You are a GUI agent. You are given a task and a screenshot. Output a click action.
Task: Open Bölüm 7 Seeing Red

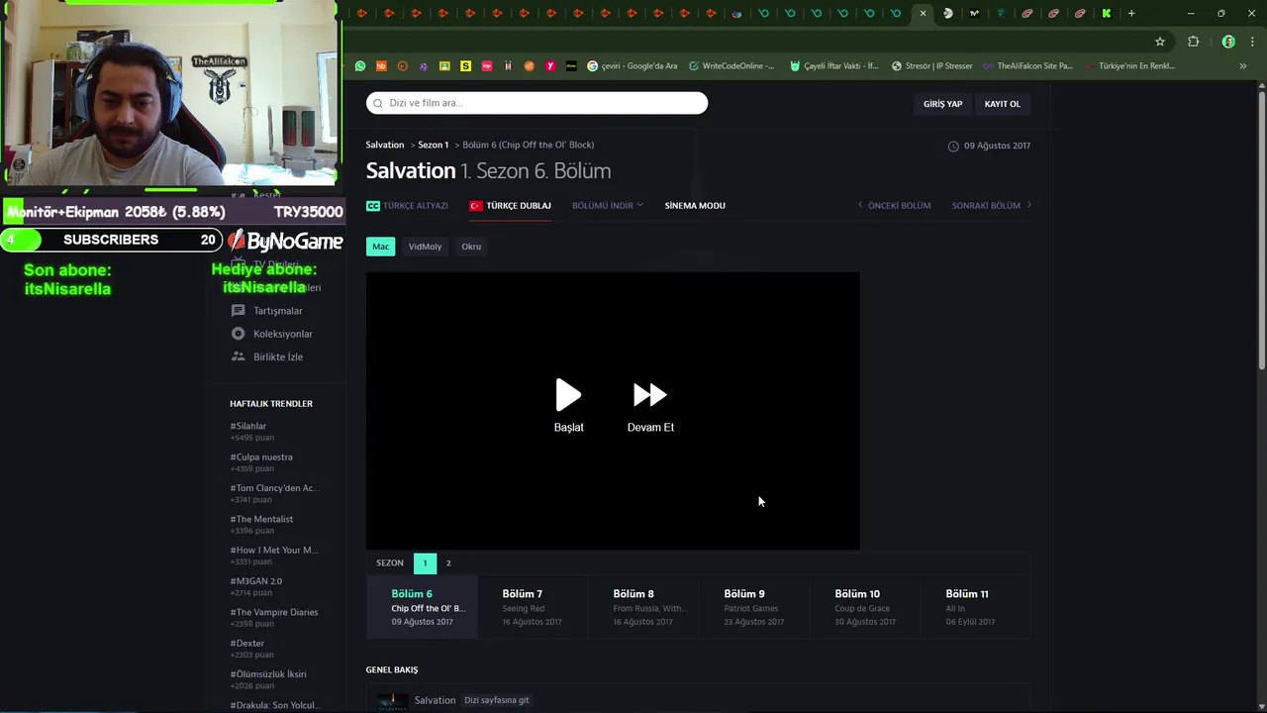pyautogui.click(x=533, y=607)
